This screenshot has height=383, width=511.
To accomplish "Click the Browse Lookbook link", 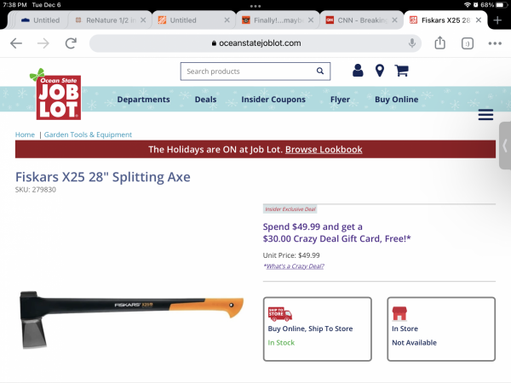I will tap(324, 150).
